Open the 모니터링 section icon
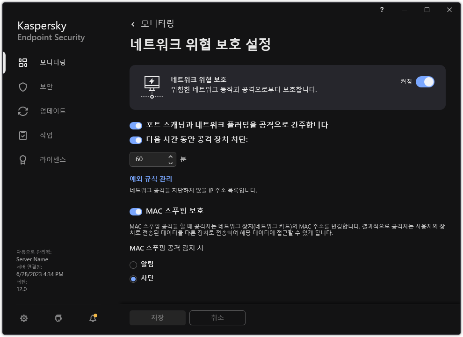The image size is (463, 337). [x=22, y=62]
